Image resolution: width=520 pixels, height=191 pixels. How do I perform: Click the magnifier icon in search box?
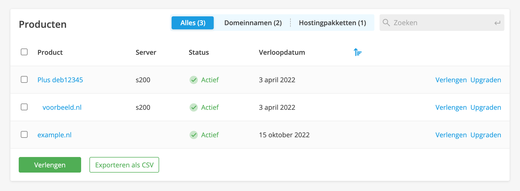point(386,23)
